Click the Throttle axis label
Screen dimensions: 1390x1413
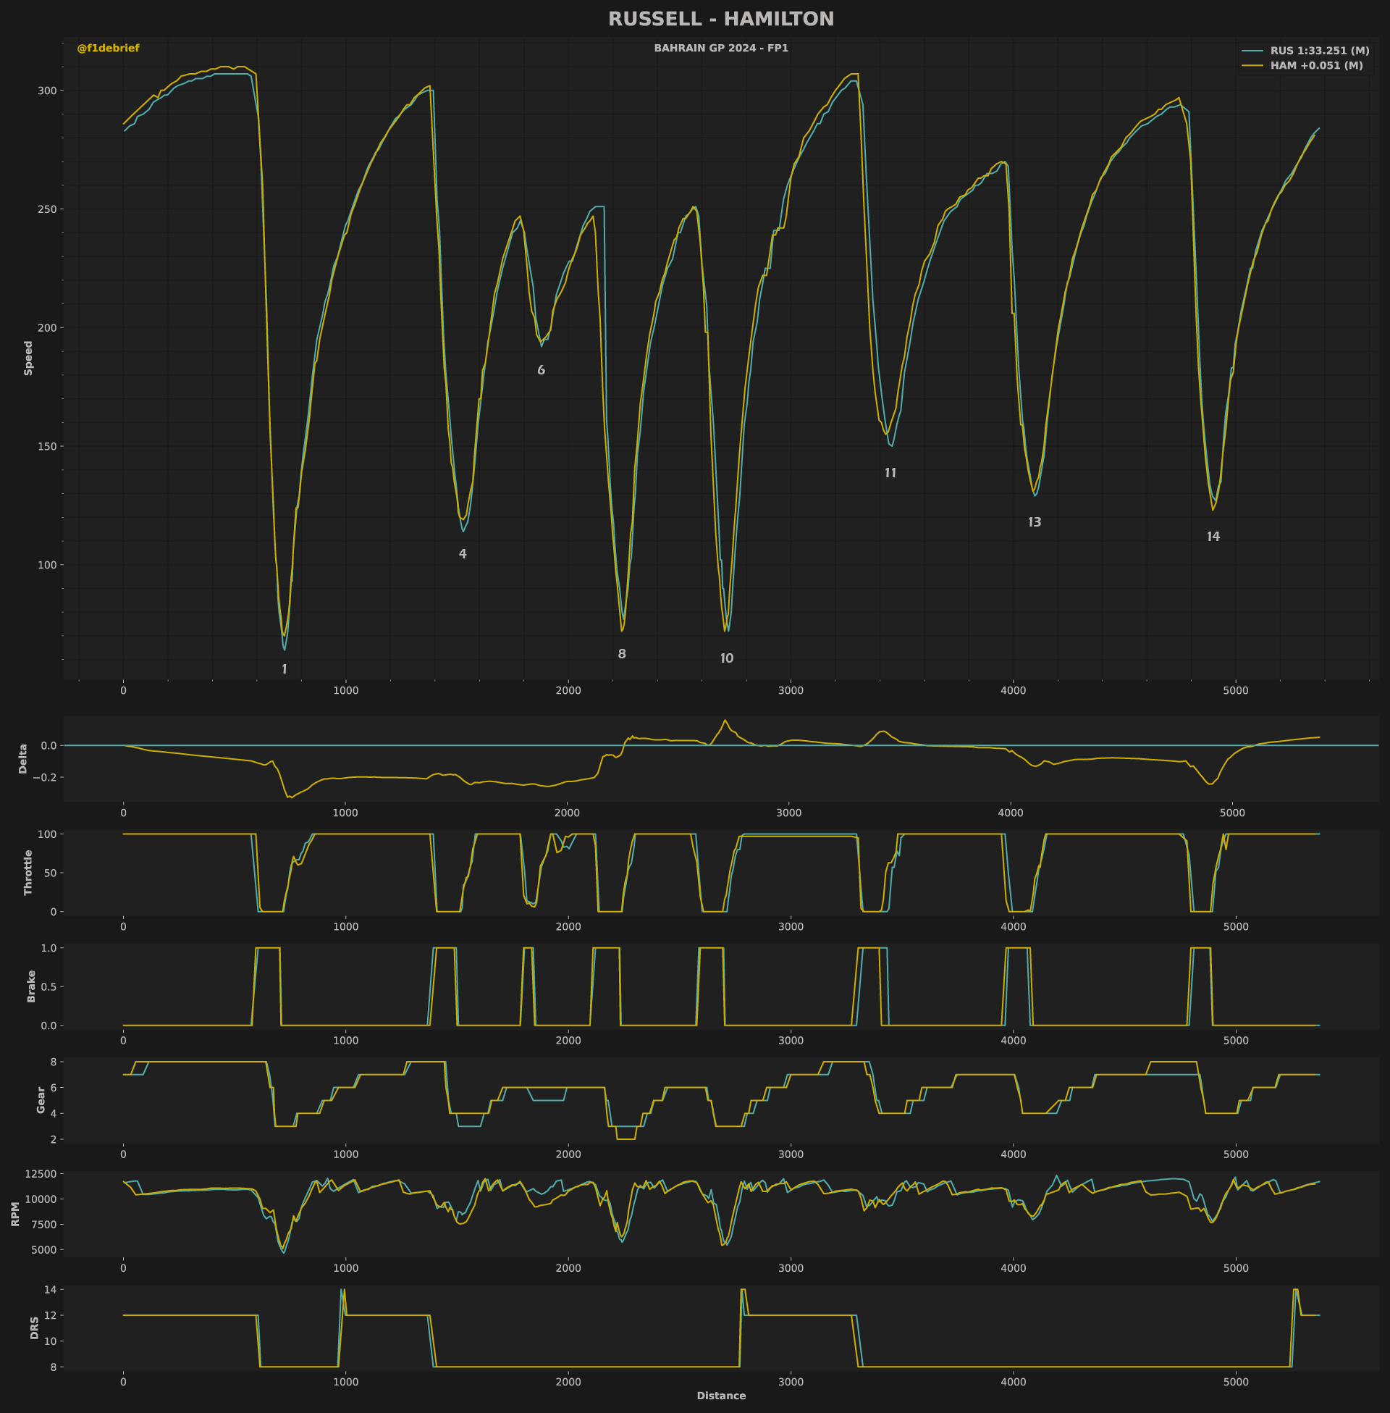pyautogui.click(x=28, y=873)
